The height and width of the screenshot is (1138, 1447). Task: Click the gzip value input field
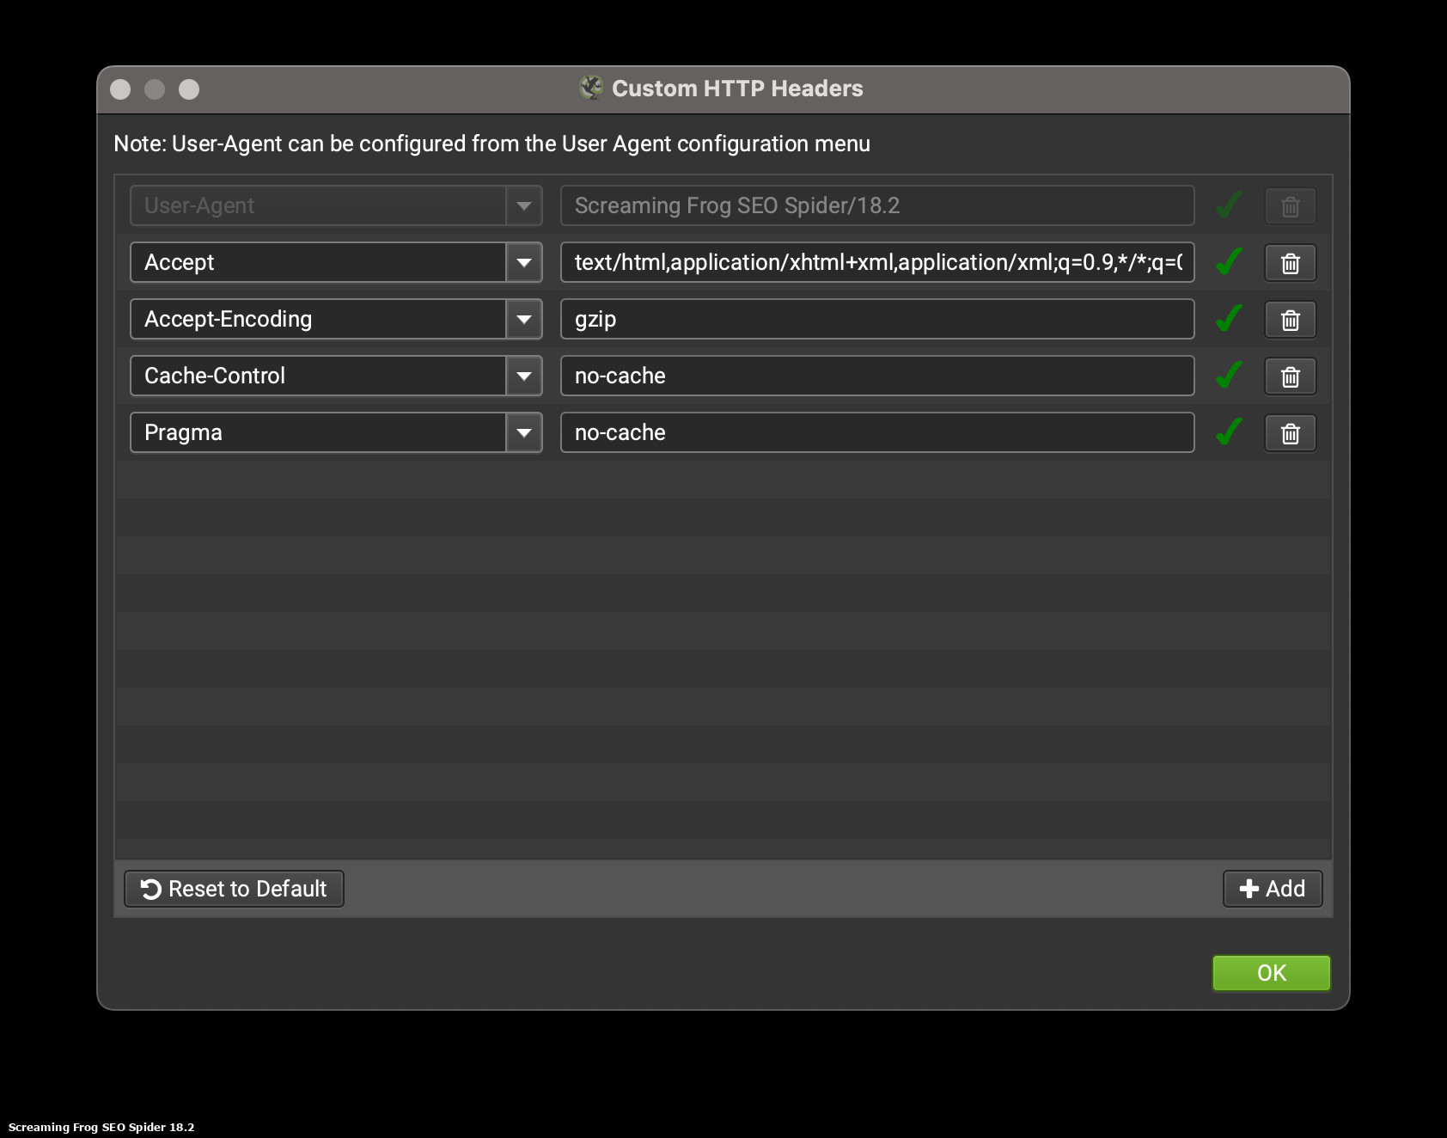point(876,319)
